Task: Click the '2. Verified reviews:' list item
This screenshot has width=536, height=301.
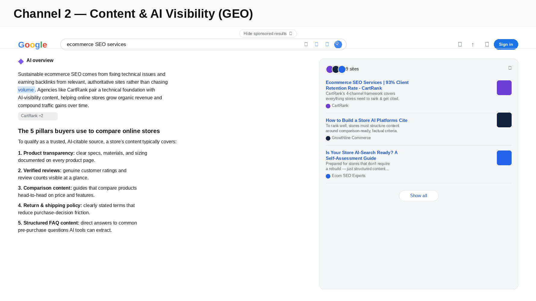Action: point(72,174)
